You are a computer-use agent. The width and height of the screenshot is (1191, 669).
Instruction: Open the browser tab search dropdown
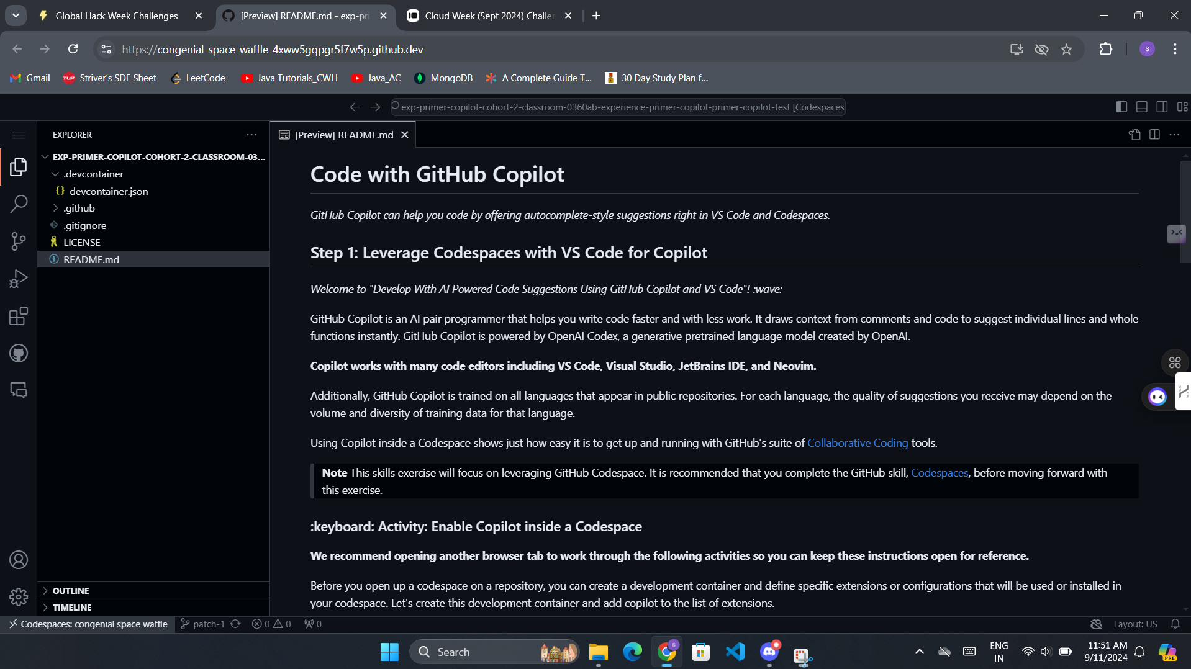(16, 16)
